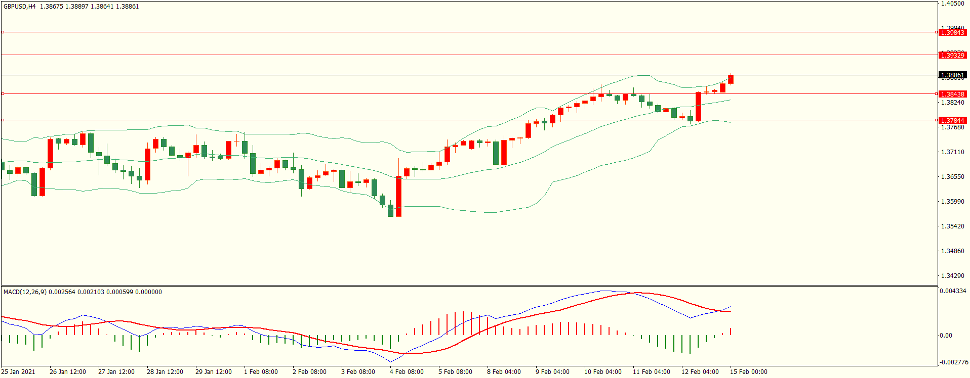Click the 1.35420 price scale value
Viewport: 970px width, 378px height.
[952, 226]
